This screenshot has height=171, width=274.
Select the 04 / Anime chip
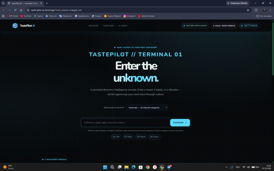[x=154, y=137]
